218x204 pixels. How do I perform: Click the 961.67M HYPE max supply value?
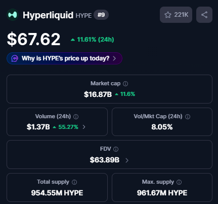coord(162,193)
